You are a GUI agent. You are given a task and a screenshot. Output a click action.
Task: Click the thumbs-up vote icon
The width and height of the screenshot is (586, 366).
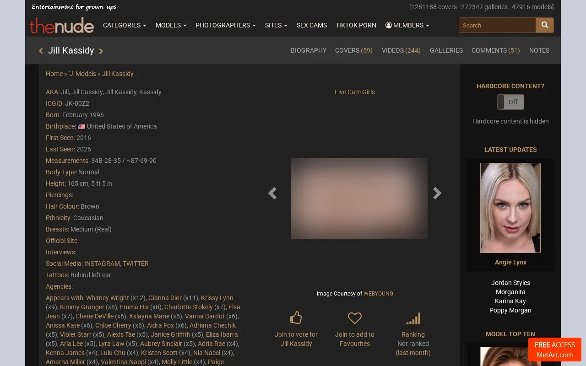click(296, 318)
